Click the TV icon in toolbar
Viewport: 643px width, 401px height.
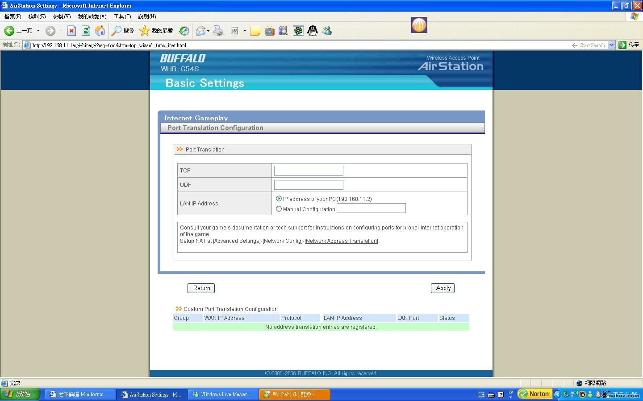[269, 30]
